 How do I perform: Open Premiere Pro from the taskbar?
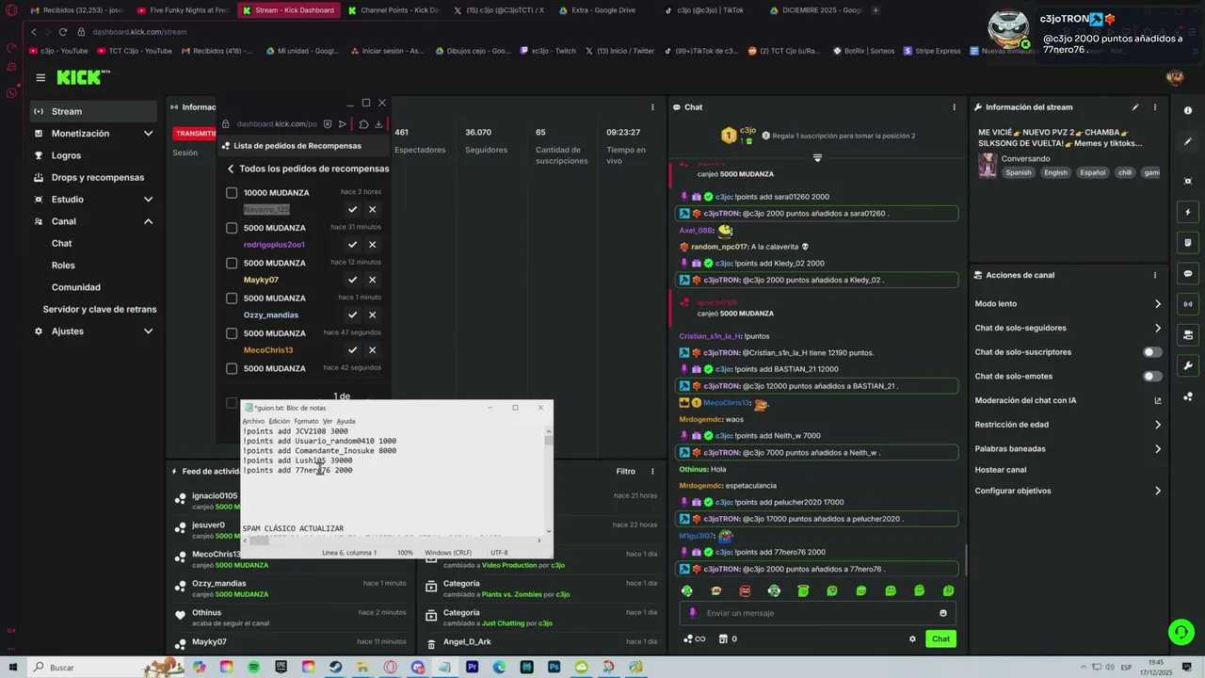[x=472, y=668]
